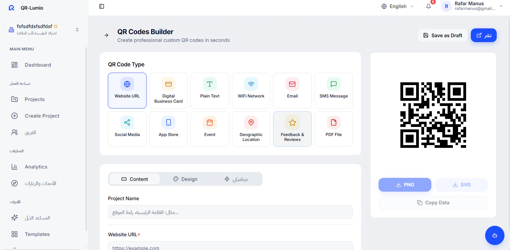Download the QR code as PNG
This screenshot has width=510, height=250.
point(405,185)
